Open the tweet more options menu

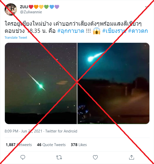point(147,7)
